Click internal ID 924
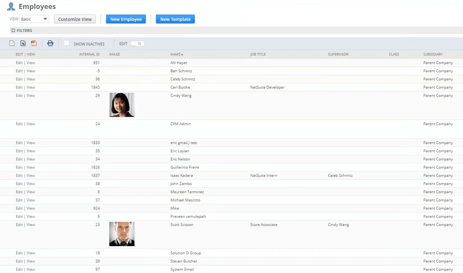This screenshot has height=273, width=463. click(96, 208)
